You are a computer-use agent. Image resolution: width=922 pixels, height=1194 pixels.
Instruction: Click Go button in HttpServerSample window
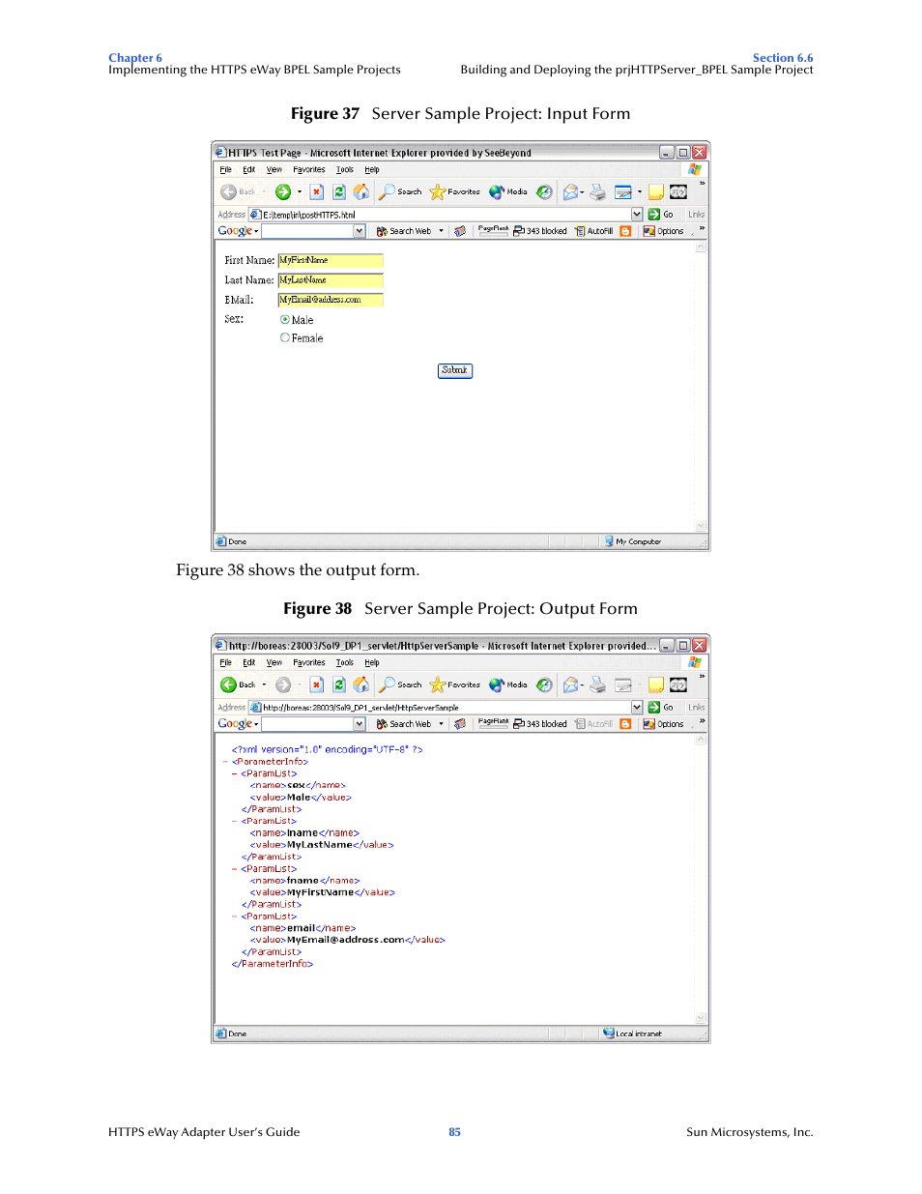661,708
